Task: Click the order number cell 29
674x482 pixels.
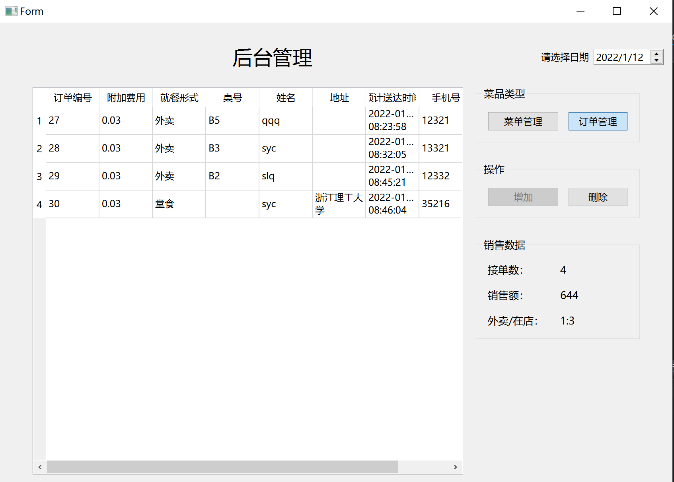Action: point(72,176)
